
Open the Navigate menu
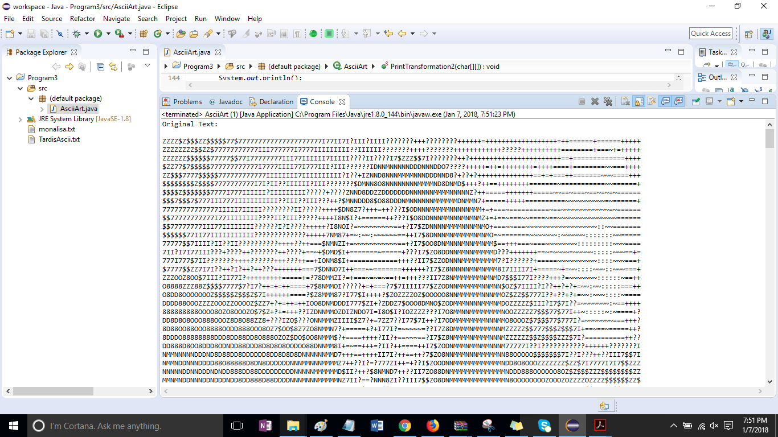point(117,19)
